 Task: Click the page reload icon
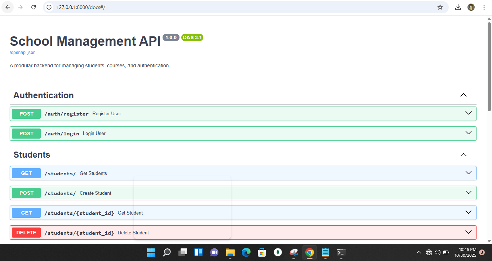34,7
